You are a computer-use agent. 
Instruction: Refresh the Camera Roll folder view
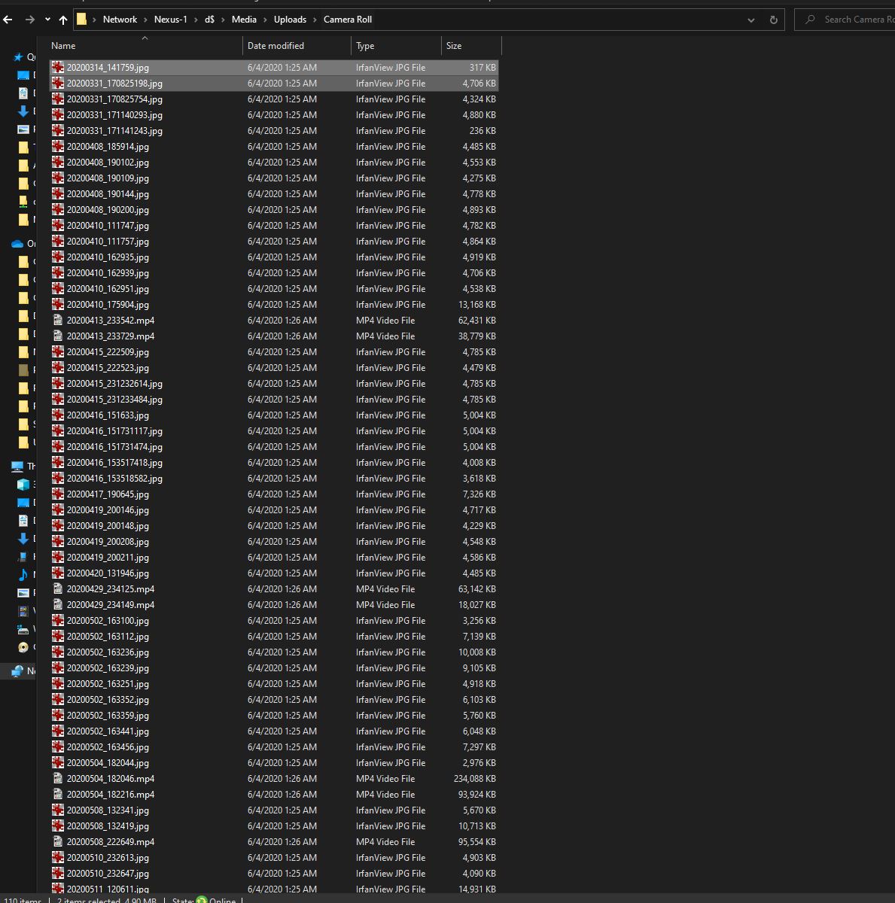click(x=773, y=20)
